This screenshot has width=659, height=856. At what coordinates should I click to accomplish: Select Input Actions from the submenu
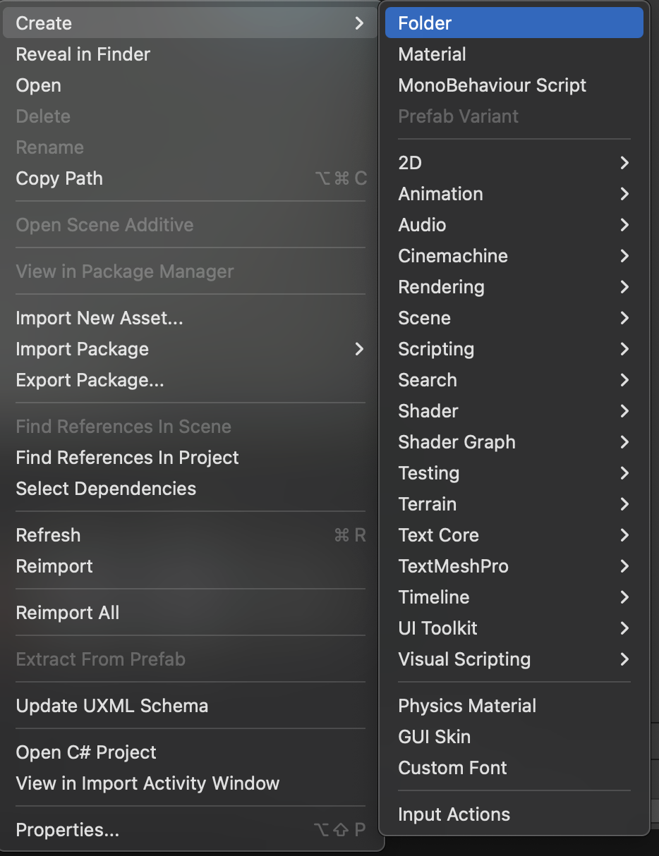pyautogui.click(x=454, y=814)
